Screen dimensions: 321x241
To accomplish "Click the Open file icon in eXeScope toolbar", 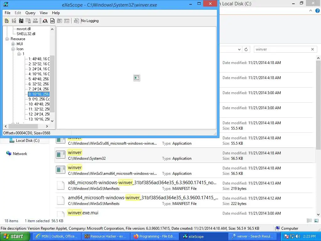I will coord(7,21).
